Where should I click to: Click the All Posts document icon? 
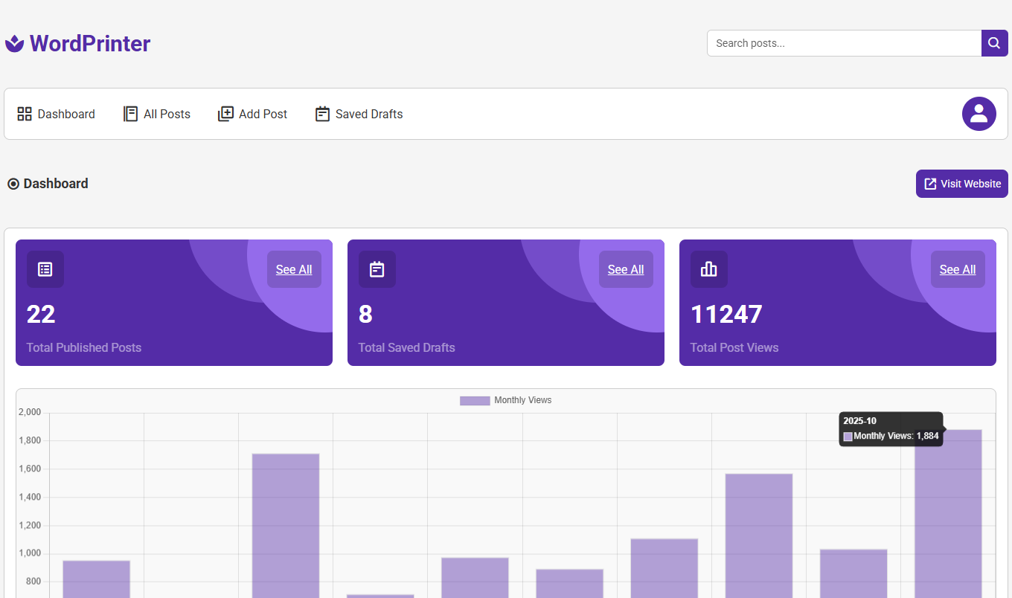pyautogui.click(x=130, y=114)
